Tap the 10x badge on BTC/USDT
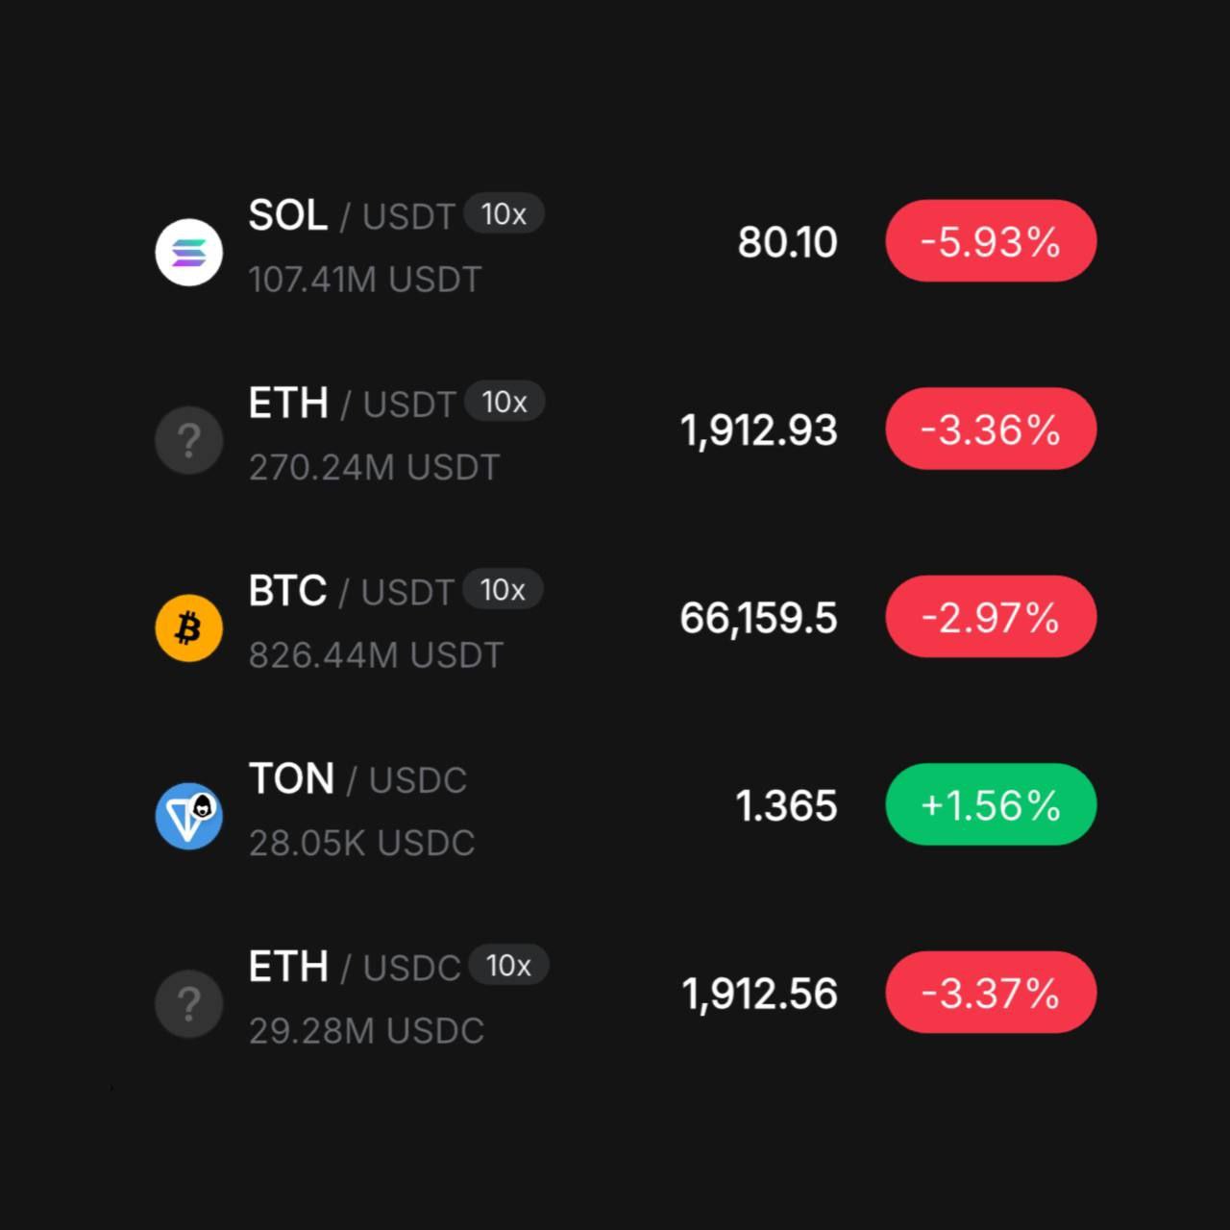Screen dimensions: 1230x1230 point(503,589)
